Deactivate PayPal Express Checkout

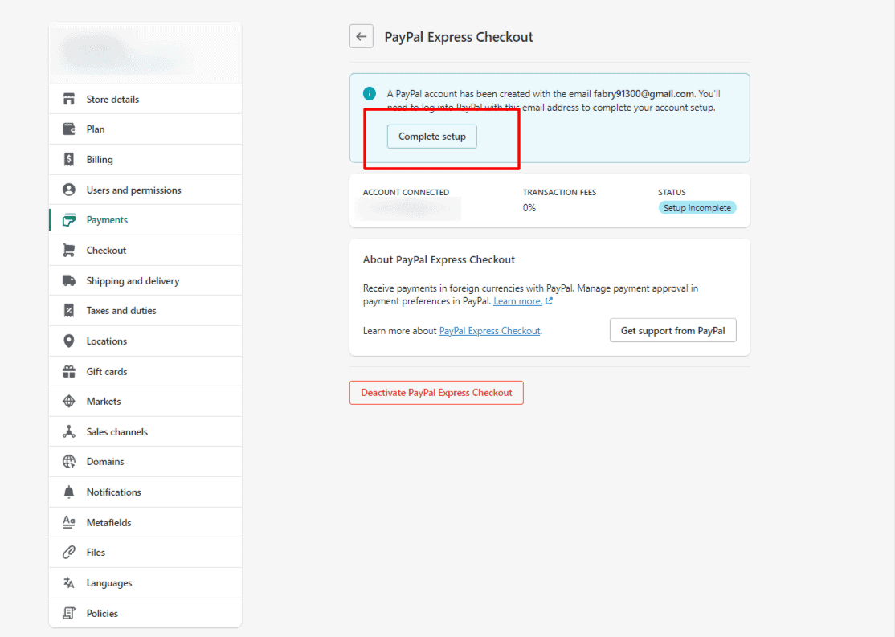point(436,392)
